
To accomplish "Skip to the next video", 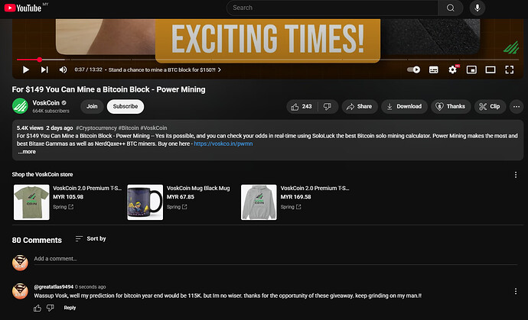I will (44, 69).
